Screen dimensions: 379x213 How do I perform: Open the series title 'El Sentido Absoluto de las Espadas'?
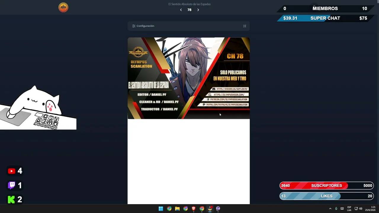pyautogui.click(x=189, y=4)
